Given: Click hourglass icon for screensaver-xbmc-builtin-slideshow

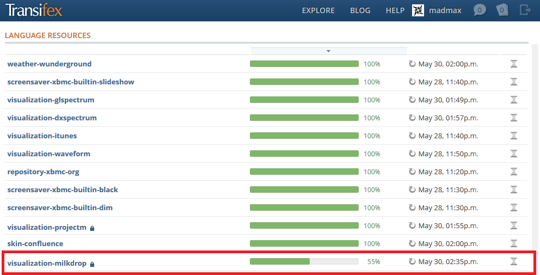Looking at the screenshot, I should [514, 82].
